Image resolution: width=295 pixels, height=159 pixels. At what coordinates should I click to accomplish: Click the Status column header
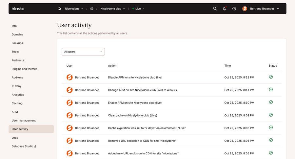pos(273,66)
